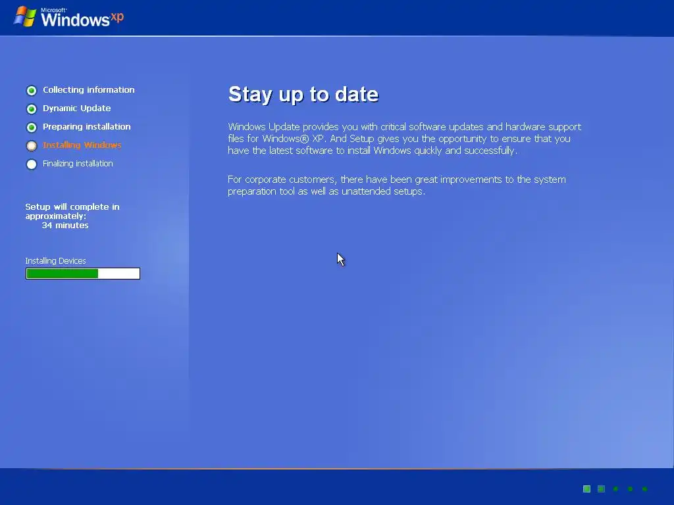Select the orange Installing Windows label
This screenshot has width=674, height=505.
[x=82, y=145]
